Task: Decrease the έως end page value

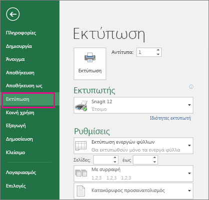Action: (154, 162)
